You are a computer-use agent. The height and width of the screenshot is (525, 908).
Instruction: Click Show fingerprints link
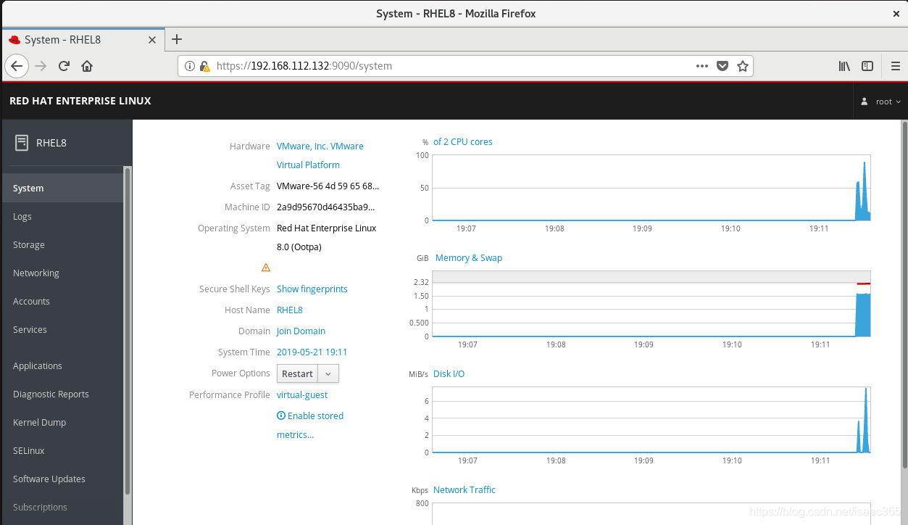[312, 289]
